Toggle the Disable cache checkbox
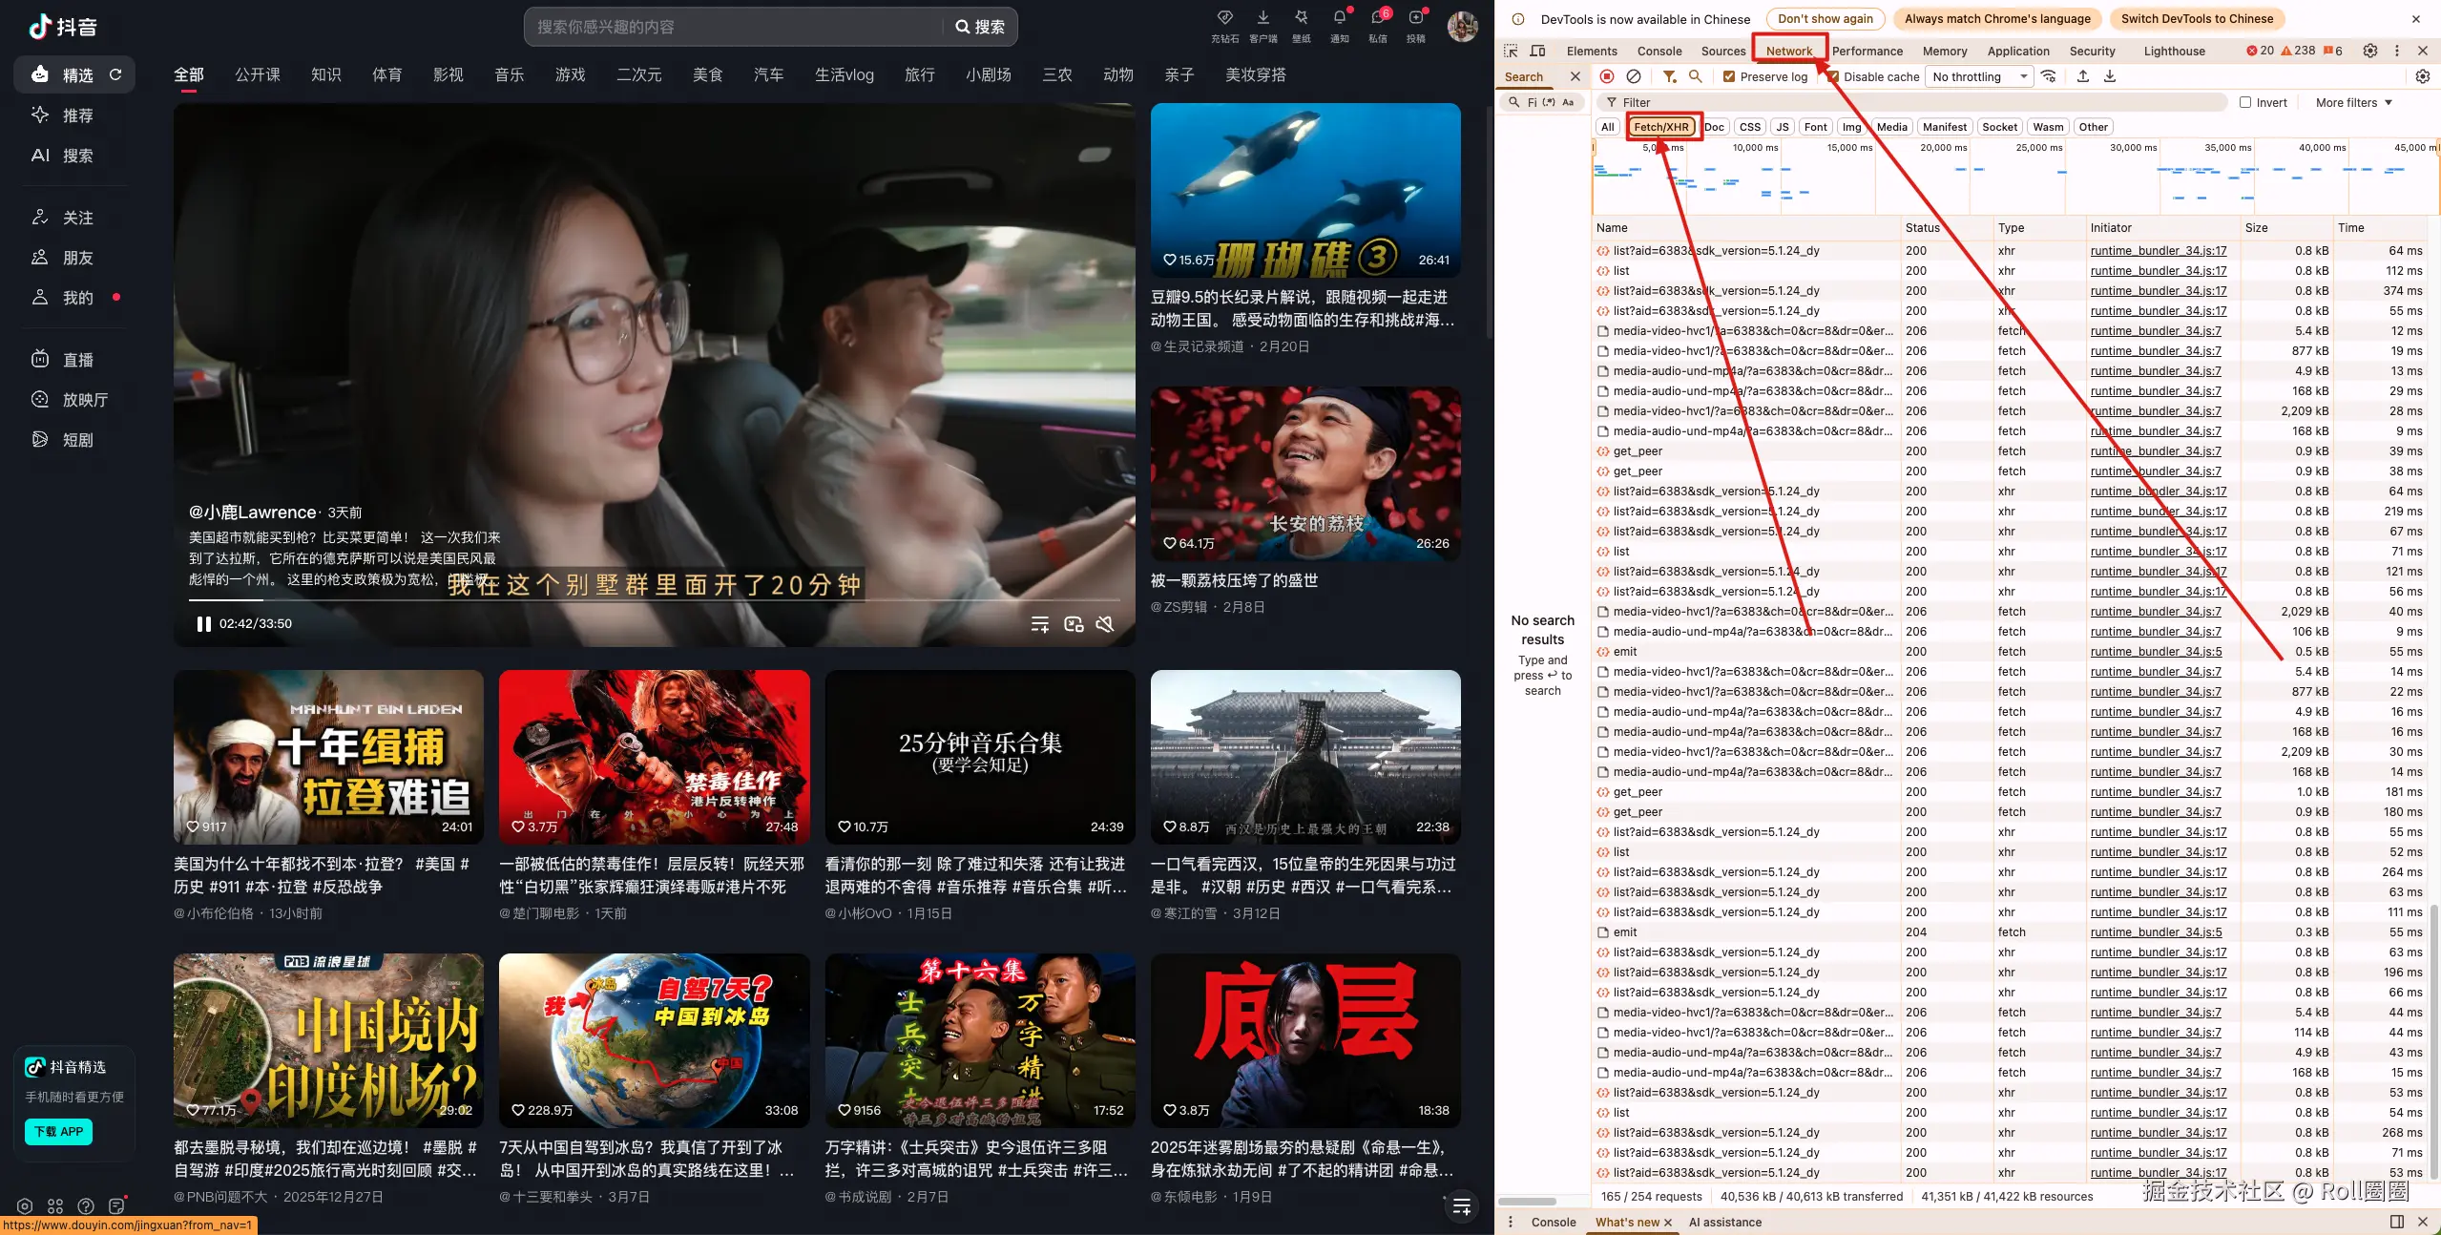 pos(1833,76)
